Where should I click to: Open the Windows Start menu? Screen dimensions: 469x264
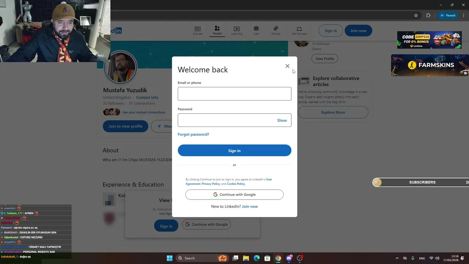click(170, 258)
